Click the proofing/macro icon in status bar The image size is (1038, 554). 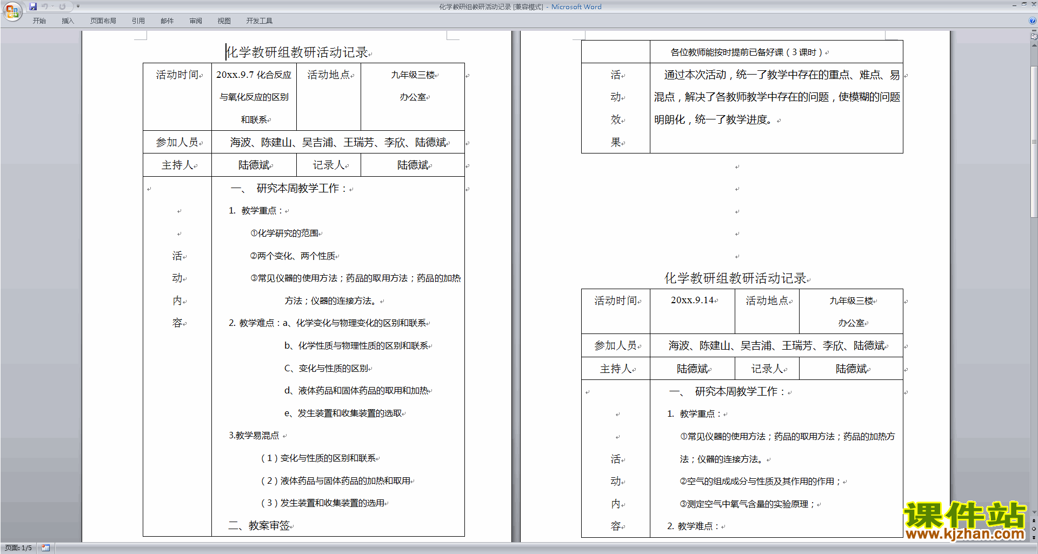(45, 548)
